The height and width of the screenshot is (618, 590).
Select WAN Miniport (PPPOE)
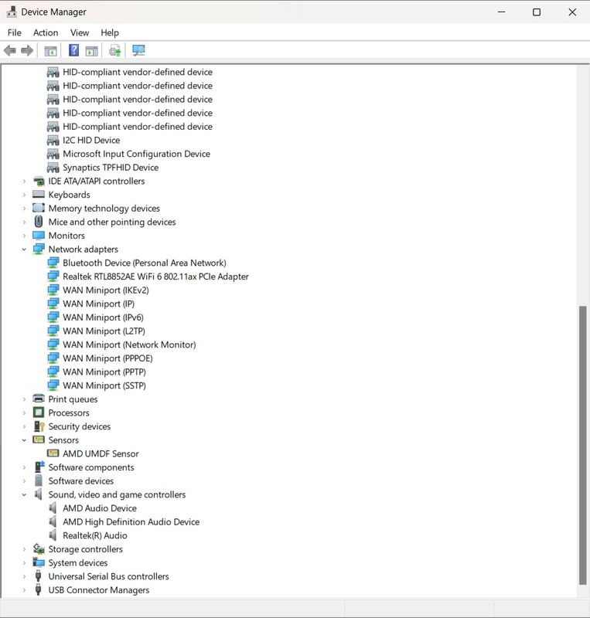click(107, 358)
